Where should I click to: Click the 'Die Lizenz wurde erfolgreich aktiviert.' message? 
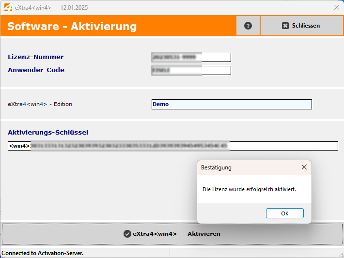[x=249, y=189]
